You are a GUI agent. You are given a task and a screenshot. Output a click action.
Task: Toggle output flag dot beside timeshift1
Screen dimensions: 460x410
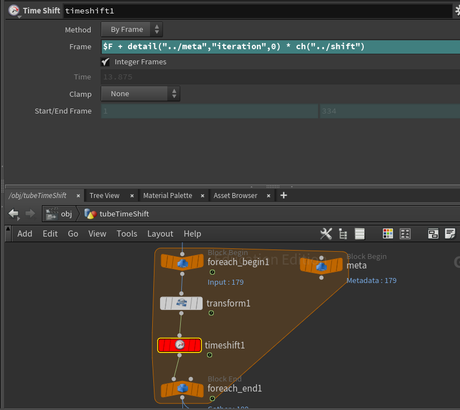pyautogui.click(x=209, y=355)
